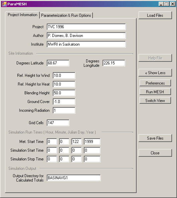Edit the Degrees Latitude field
Image resolution: width=177 pixels, height=198 pixels.
58,63
